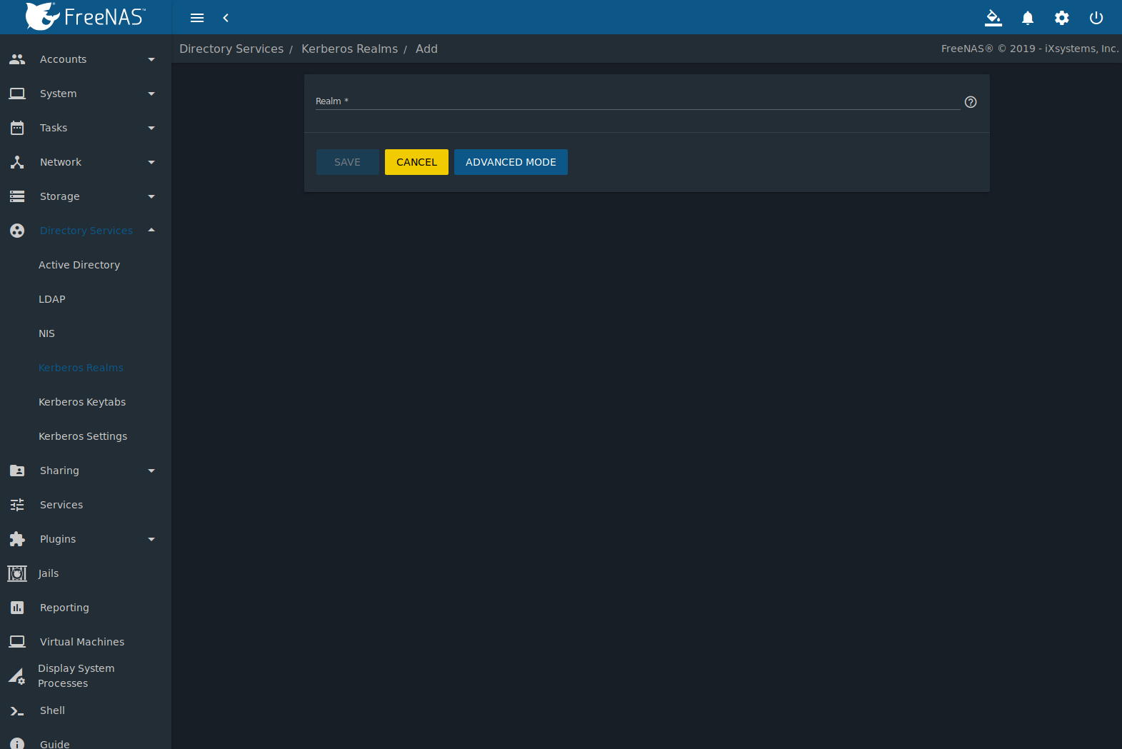Go to Directory Services breadcrumb
This screenshot has height=749, width=1122.
point(231,49)
